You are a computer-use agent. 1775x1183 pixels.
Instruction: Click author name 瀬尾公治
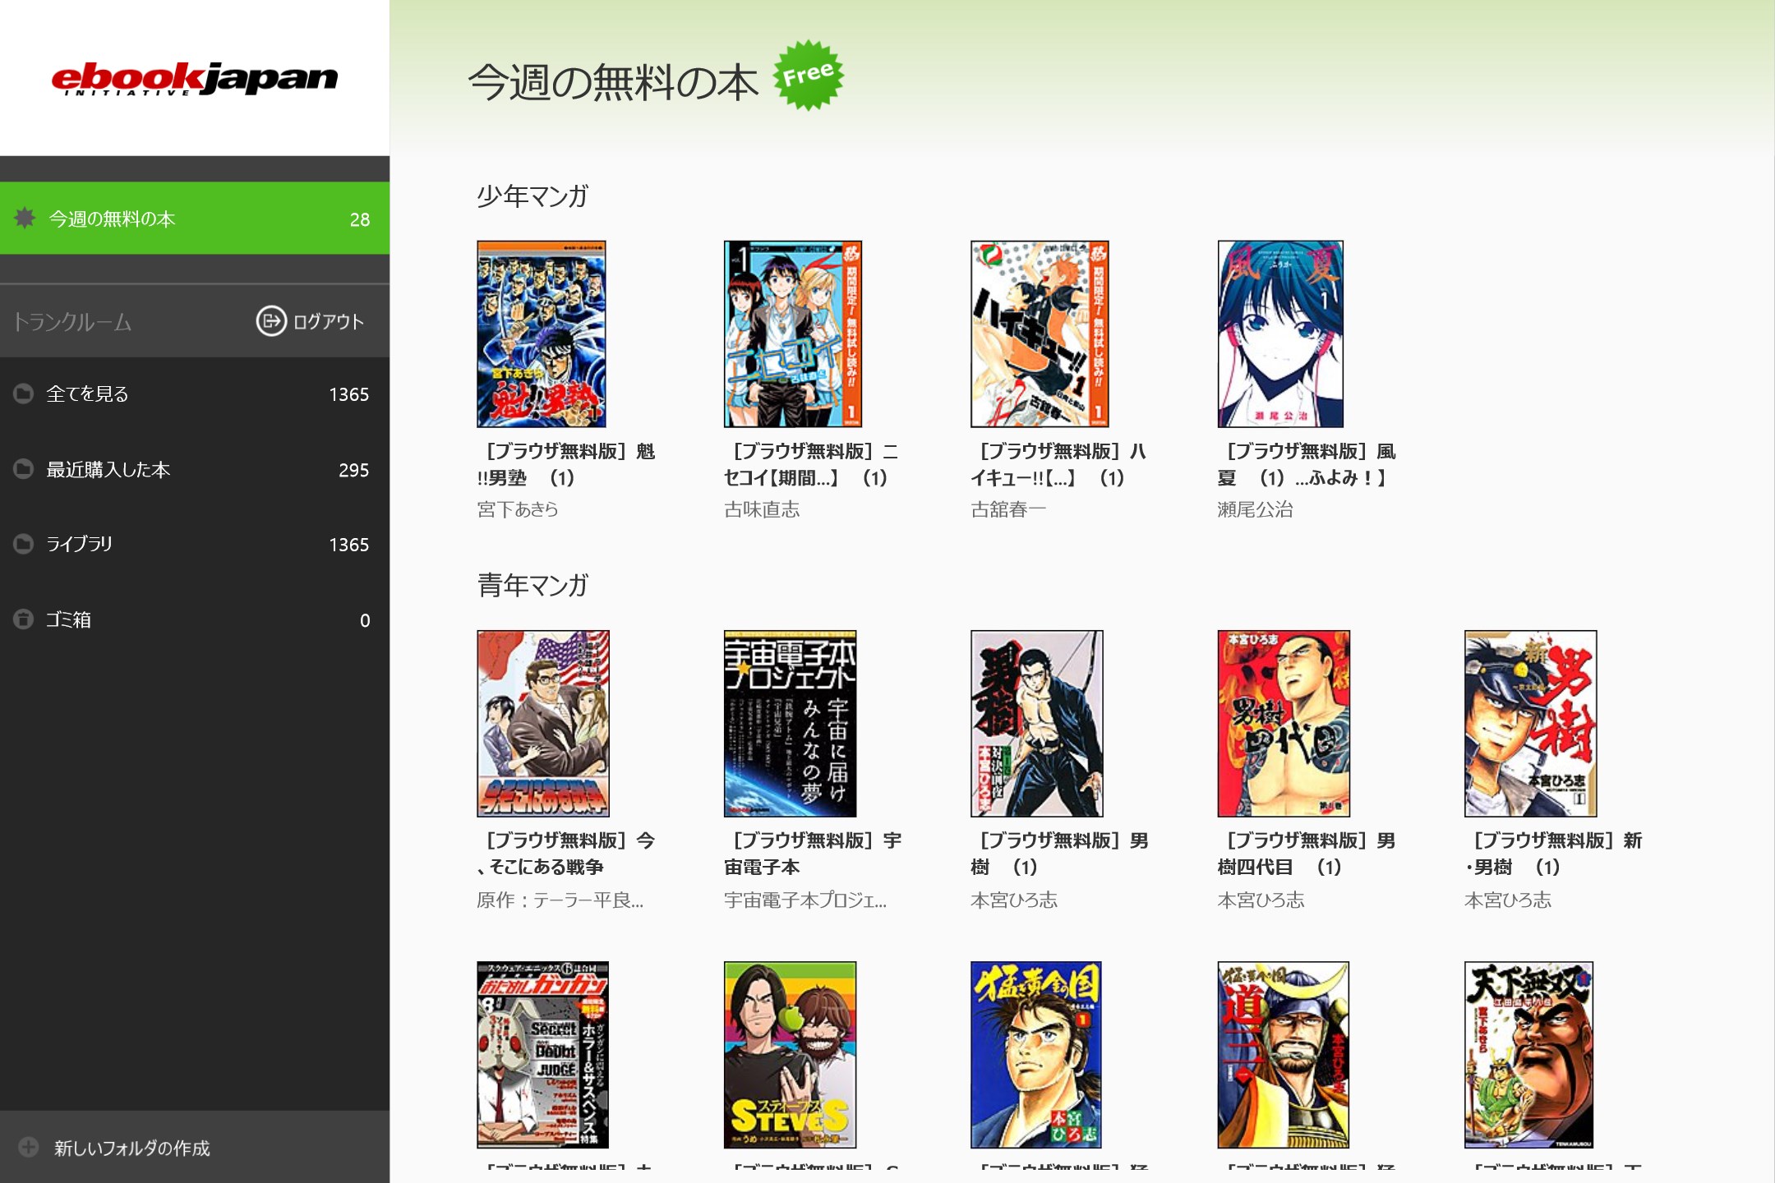[x=1255, y=509]
